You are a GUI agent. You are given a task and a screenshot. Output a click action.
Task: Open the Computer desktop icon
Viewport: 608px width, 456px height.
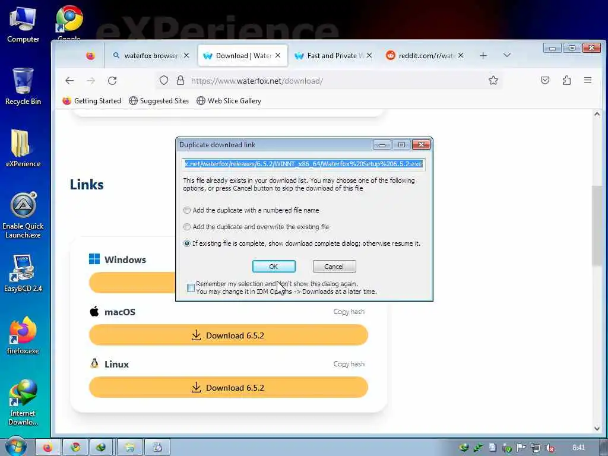click(x=23, y=25)
